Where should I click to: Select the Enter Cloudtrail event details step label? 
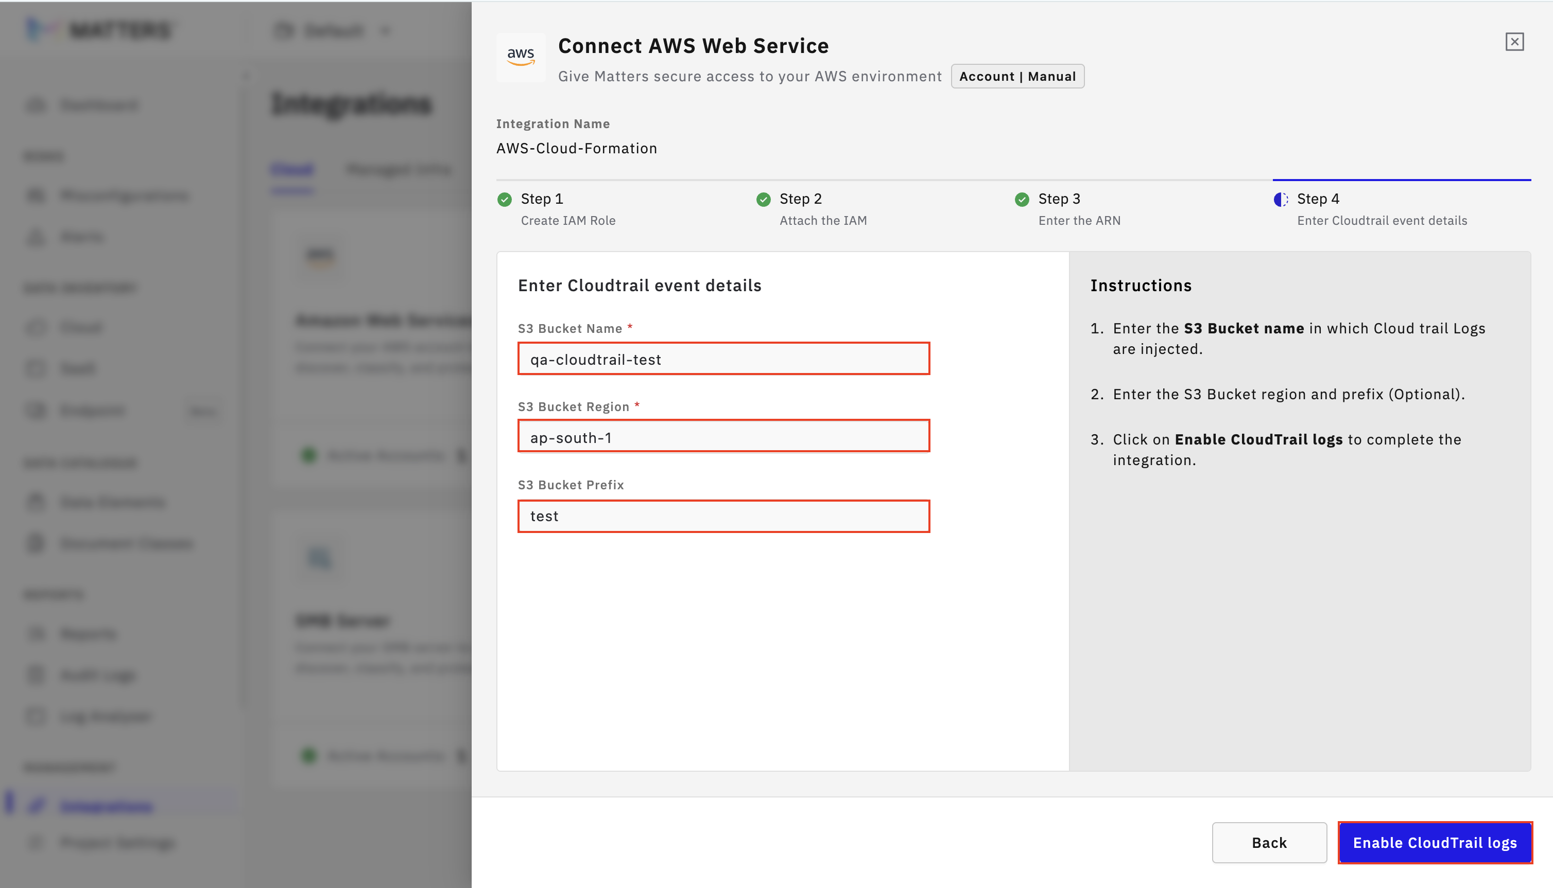[x=1382, y=221]
